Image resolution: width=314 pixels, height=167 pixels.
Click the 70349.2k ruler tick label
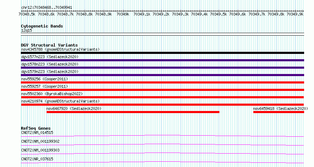pyautogui.click(x=161, y=14)
